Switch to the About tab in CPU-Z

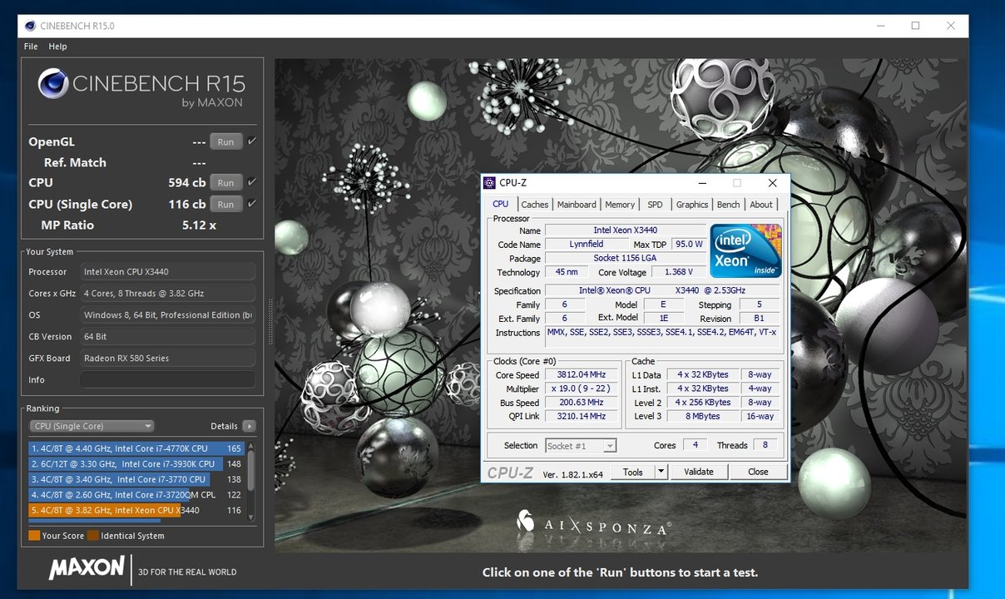tap(761, 205)
